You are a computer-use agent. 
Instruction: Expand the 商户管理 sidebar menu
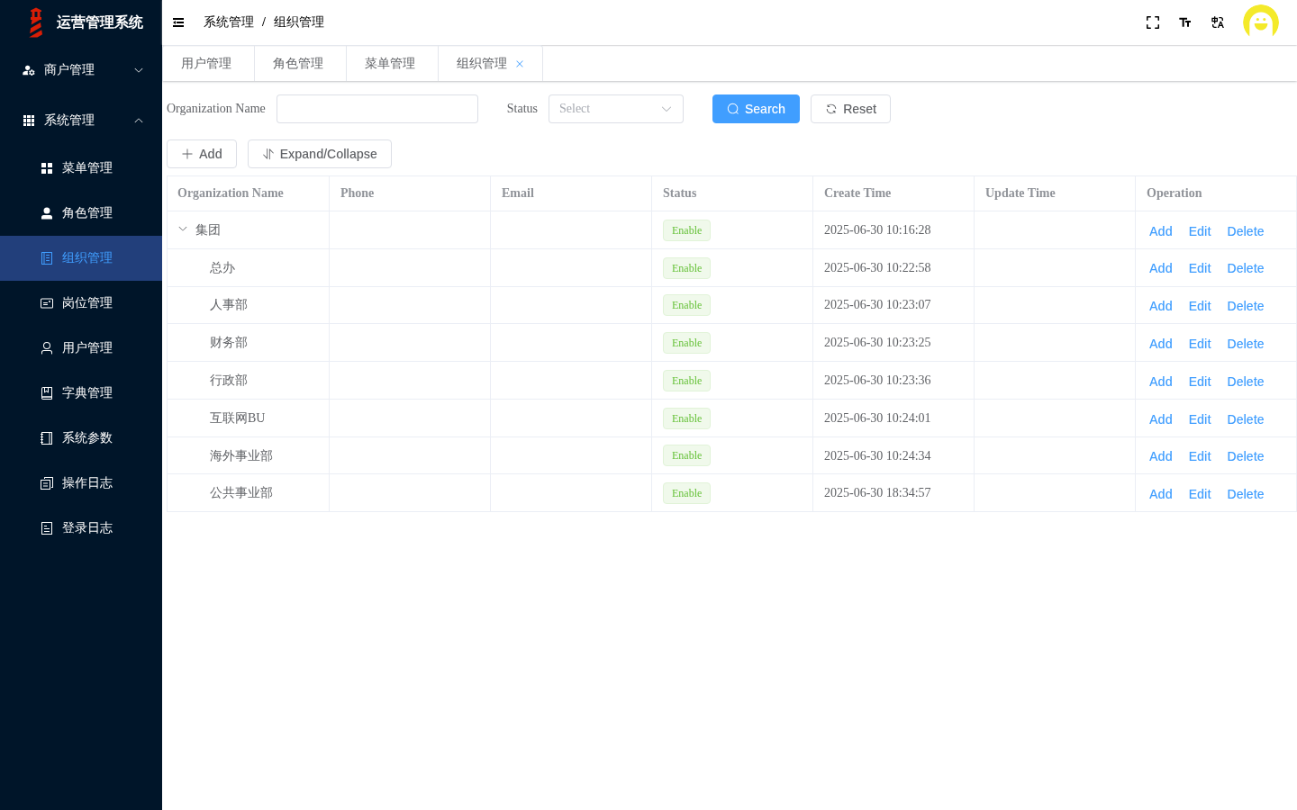click(81, 70)
